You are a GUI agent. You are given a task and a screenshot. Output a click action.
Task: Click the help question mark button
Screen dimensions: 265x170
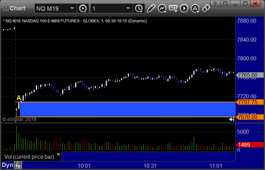tap(215, 4)
